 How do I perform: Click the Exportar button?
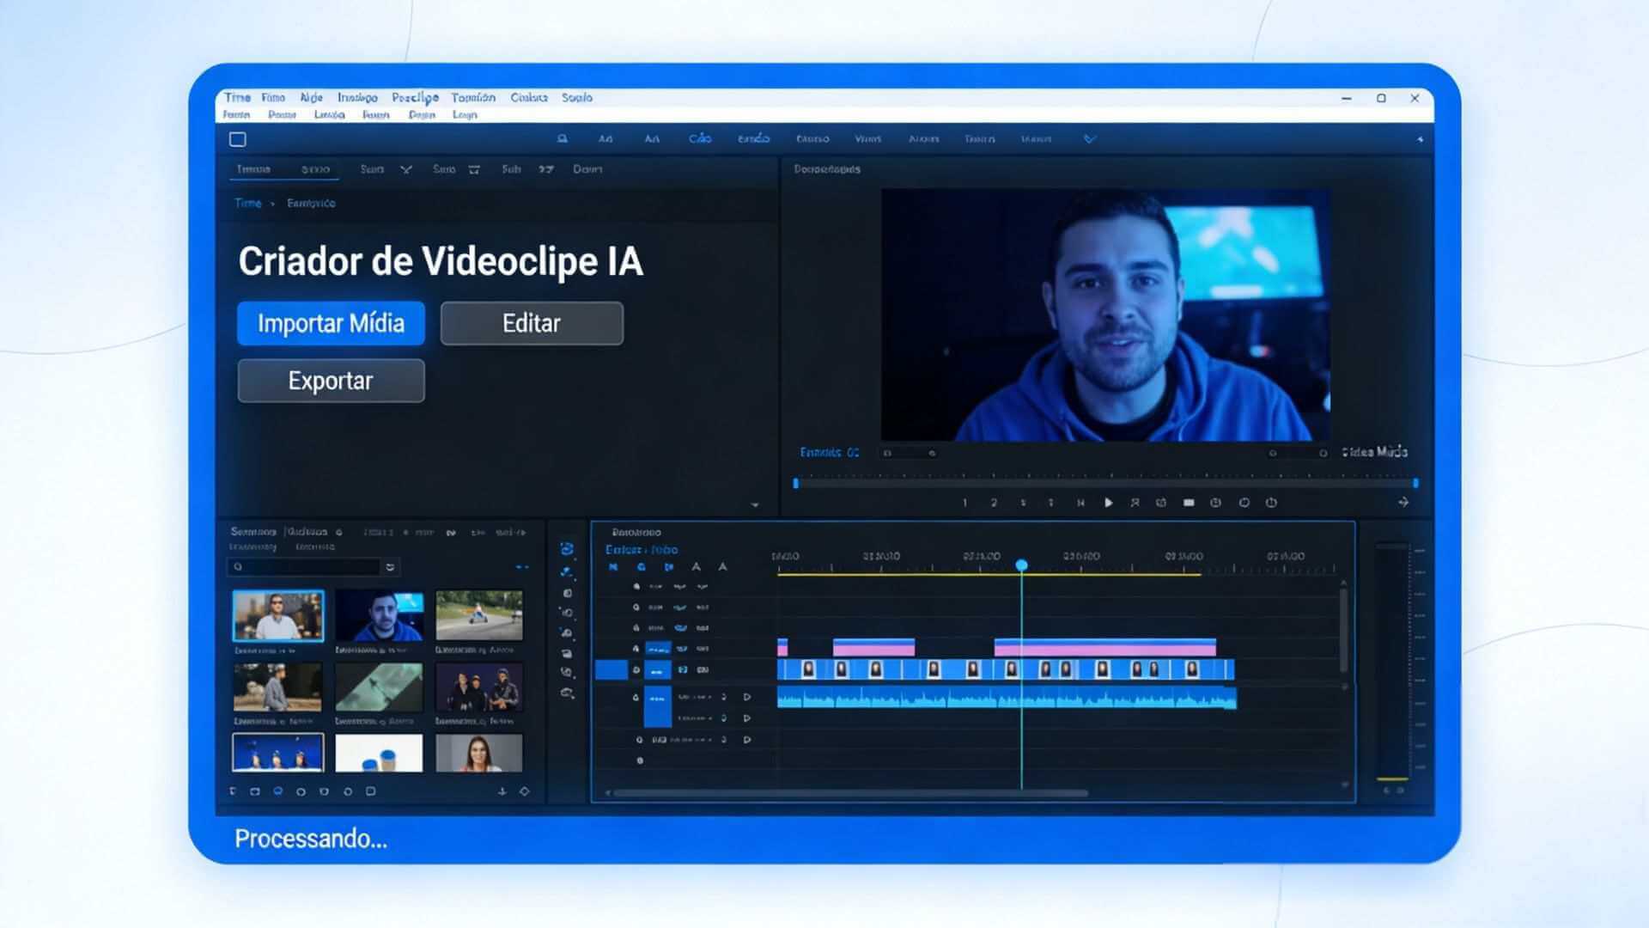click(x=331, y=381)
